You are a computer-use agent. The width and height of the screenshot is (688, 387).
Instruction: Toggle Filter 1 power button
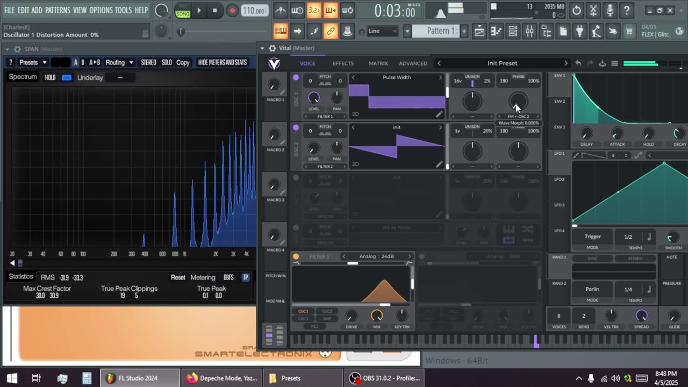296,256
